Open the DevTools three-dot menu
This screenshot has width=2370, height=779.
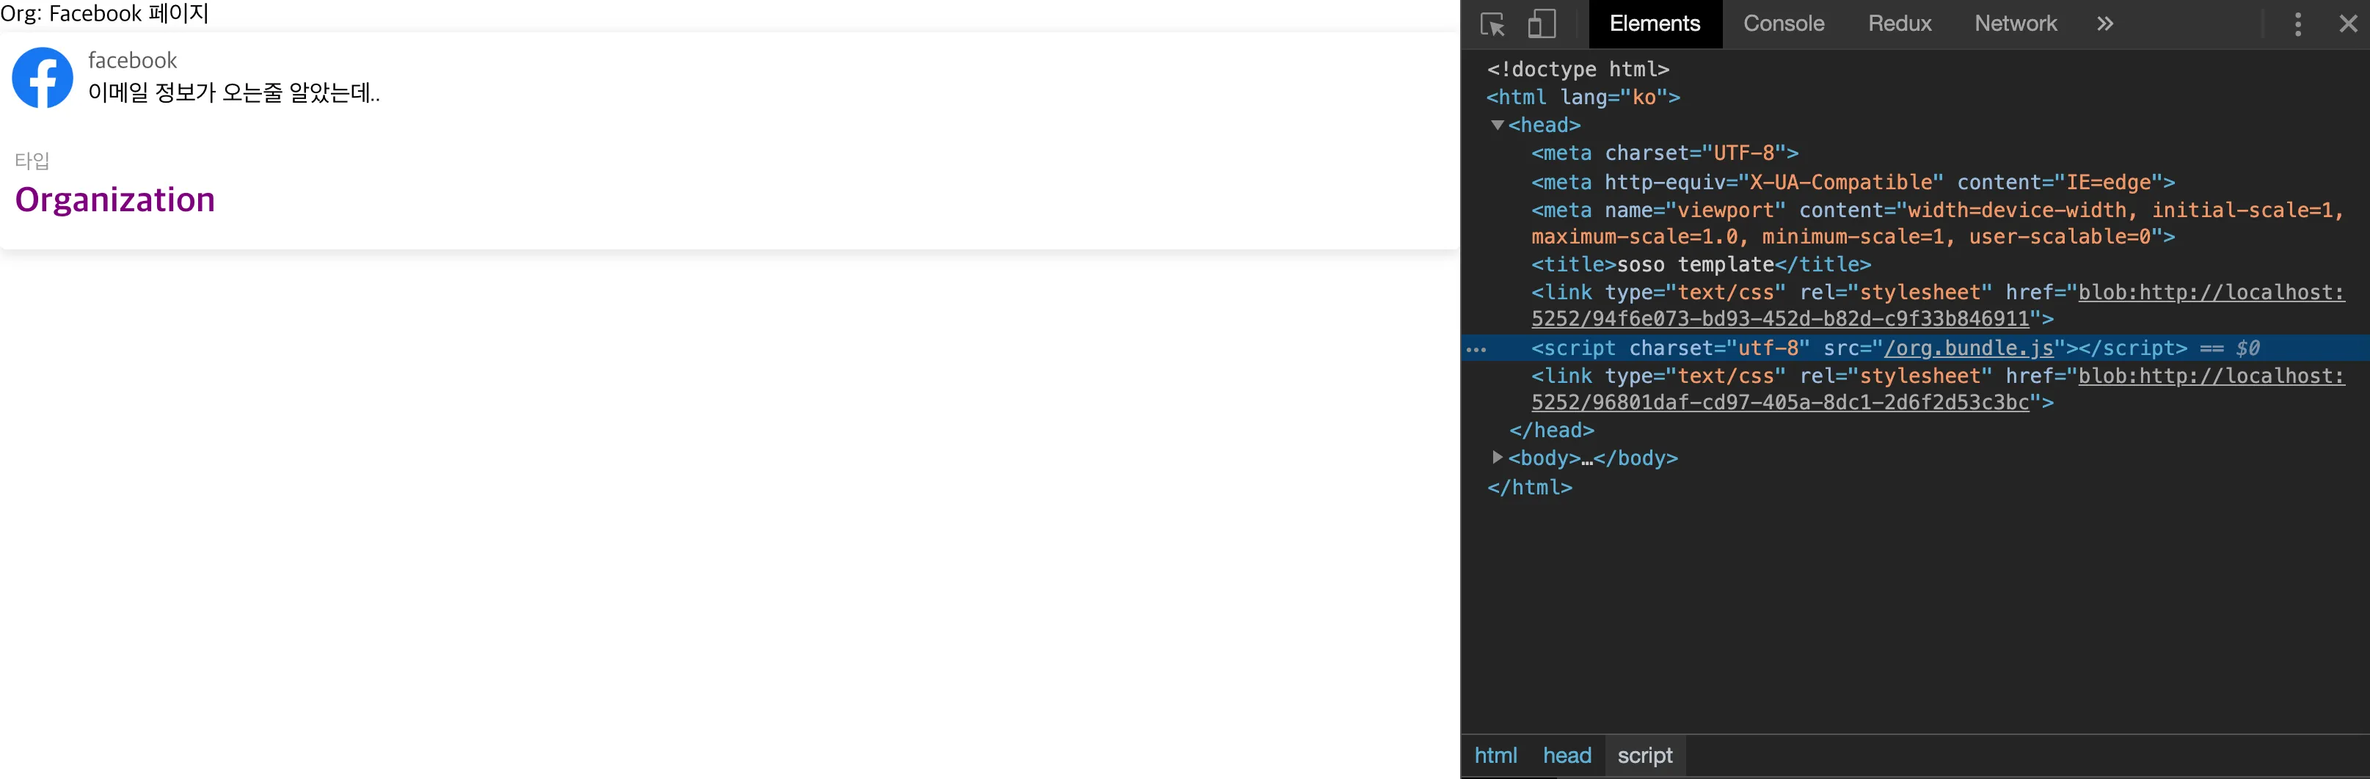pyautogui.click(x=2297, y=24)
